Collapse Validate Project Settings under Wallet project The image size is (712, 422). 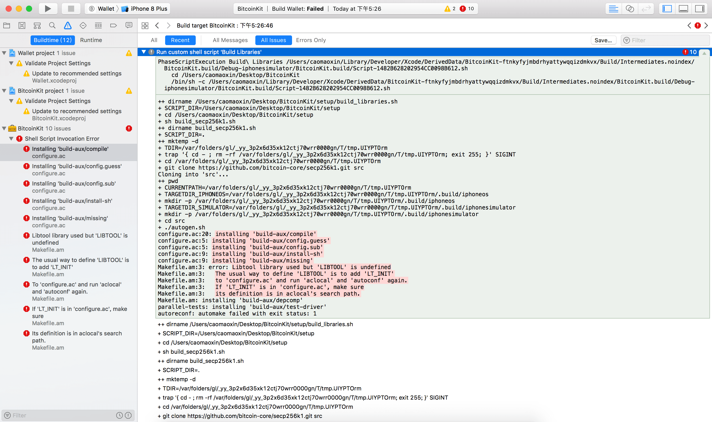click(11, 63)
